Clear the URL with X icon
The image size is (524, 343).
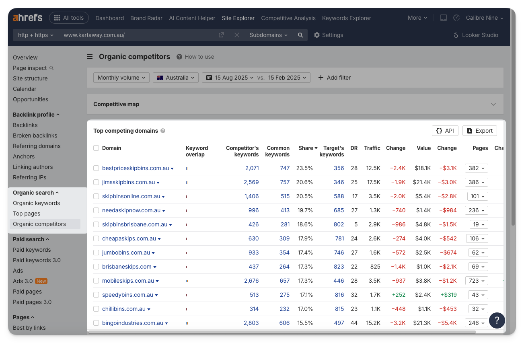(236, 35)
